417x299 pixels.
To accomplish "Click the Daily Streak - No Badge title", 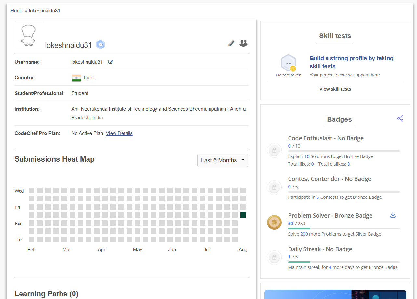I will 320,249.
